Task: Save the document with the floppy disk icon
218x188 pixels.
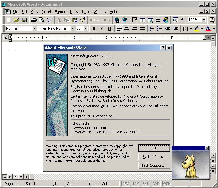Action: point(24,20)
